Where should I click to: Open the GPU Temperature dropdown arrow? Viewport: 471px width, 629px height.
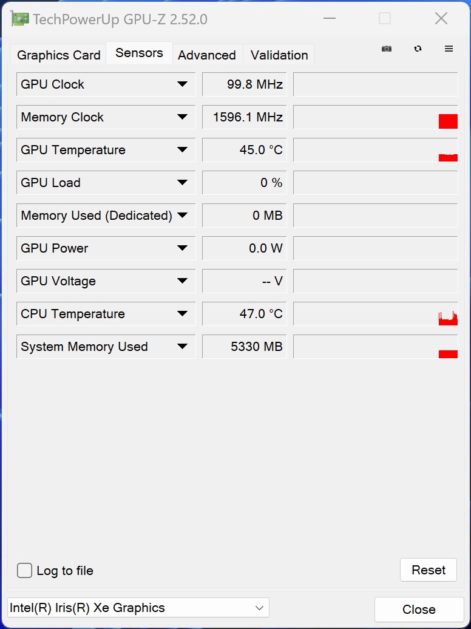pos(182,150)
